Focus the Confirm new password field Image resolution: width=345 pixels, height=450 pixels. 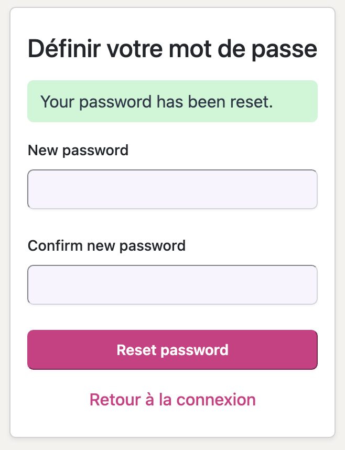172,284
